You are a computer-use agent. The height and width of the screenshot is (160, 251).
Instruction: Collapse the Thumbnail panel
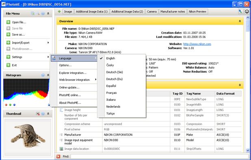point(48,114)
